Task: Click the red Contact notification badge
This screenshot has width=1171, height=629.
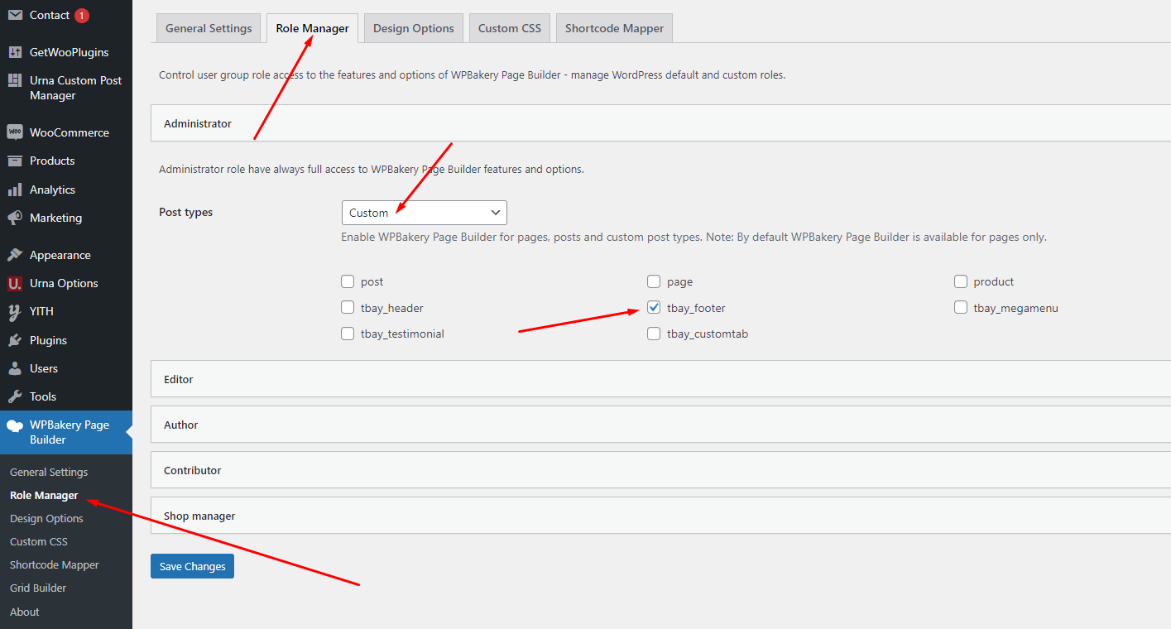Action: tap(81, 15)
